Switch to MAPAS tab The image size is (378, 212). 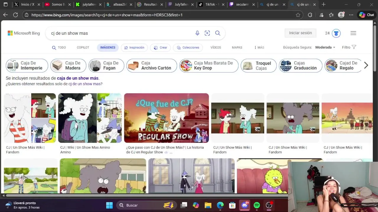pos(237,47)
